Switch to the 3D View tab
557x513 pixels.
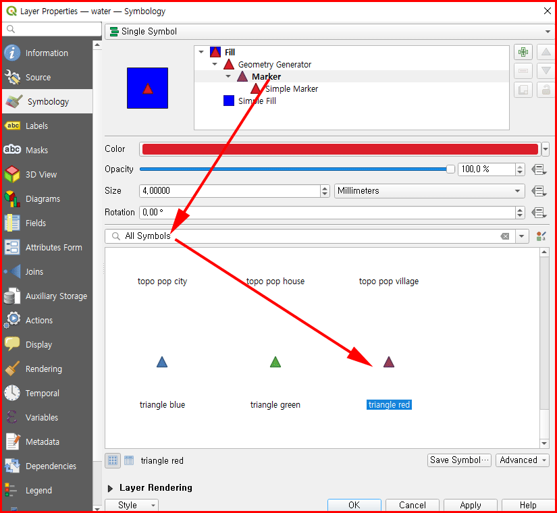pyautogui.click(x=47, y=174)
